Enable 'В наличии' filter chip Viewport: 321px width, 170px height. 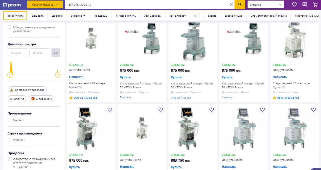tap(17, 99)
